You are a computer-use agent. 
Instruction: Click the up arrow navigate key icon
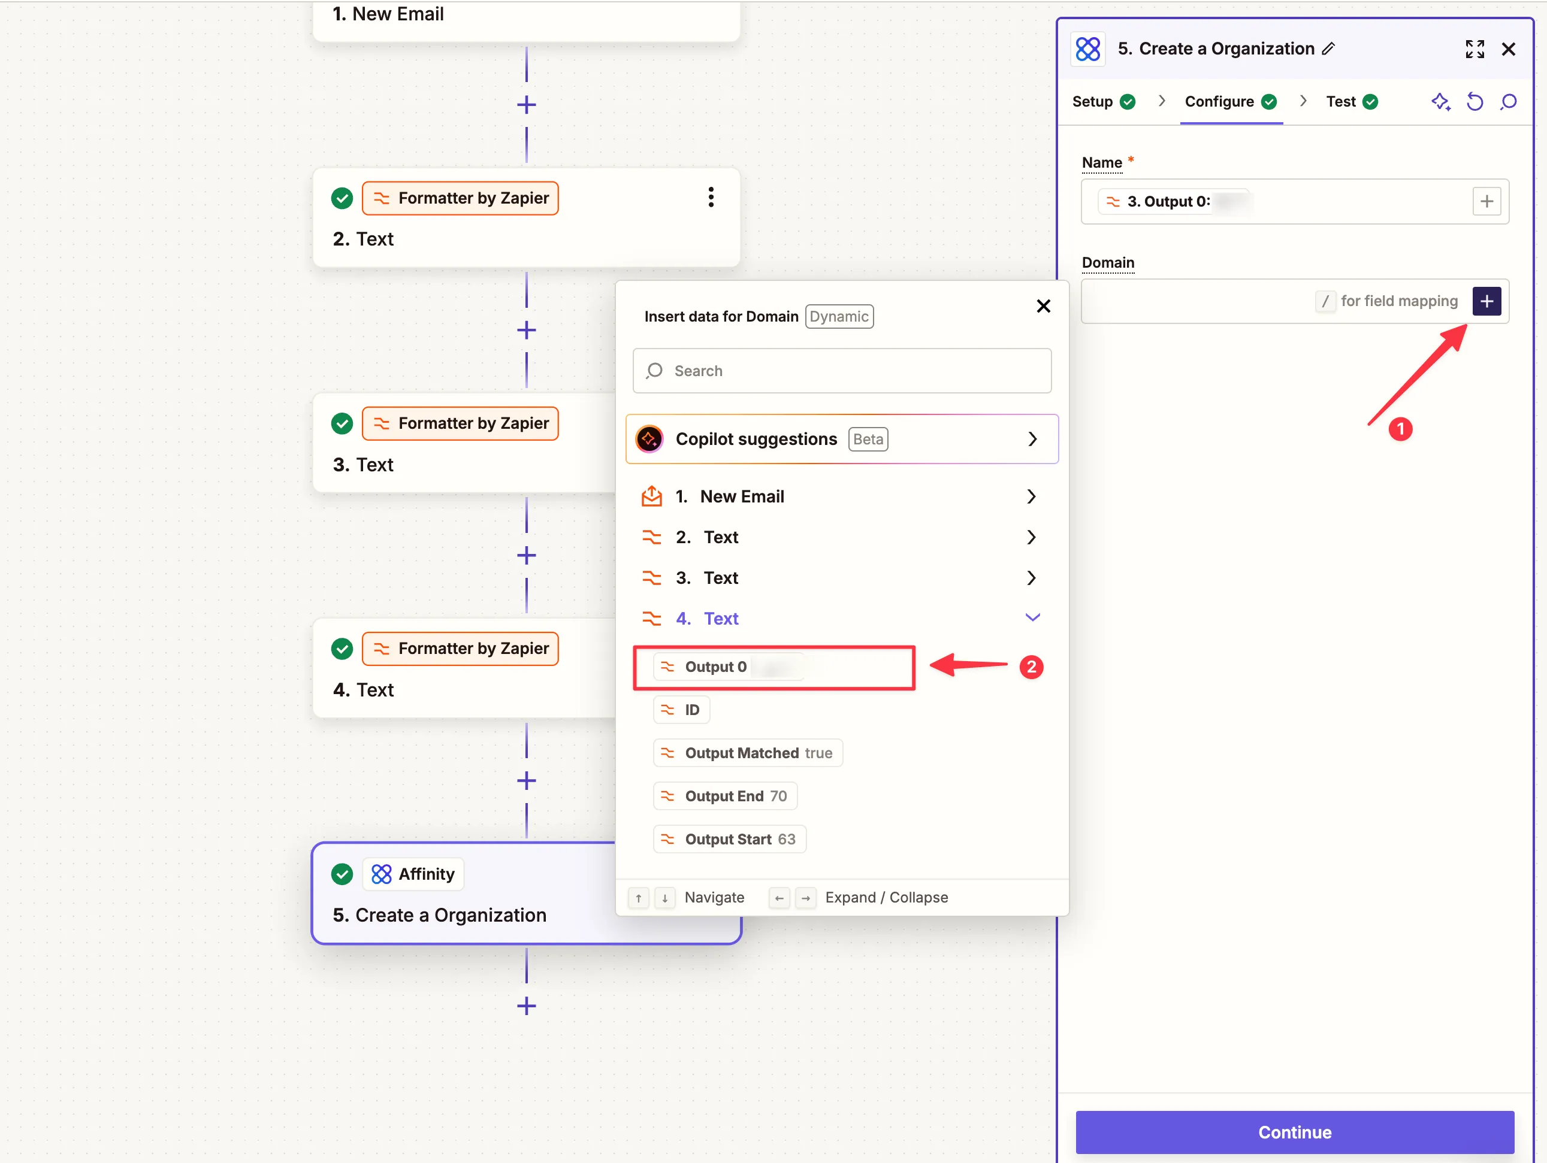pos(638,898)
